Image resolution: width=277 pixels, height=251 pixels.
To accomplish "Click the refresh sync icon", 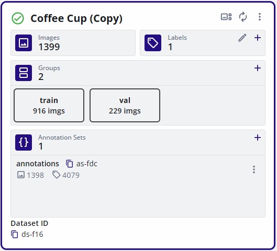I will tap(243, 17).
